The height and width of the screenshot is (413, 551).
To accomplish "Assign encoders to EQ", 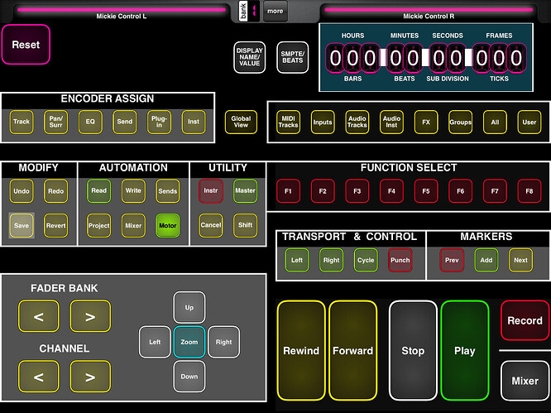I will (90, 122).
